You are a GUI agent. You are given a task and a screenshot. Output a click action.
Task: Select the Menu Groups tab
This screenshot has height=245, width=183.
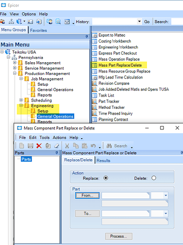click(x=14, y=30)
